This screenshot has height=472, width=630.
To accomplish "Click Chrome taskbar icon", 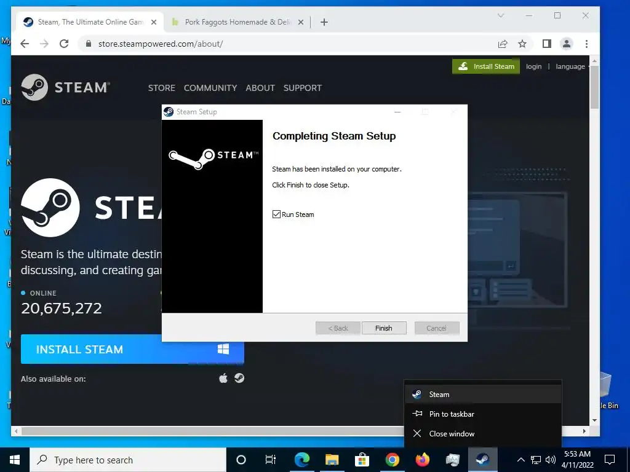I will [x=392, y=460].
